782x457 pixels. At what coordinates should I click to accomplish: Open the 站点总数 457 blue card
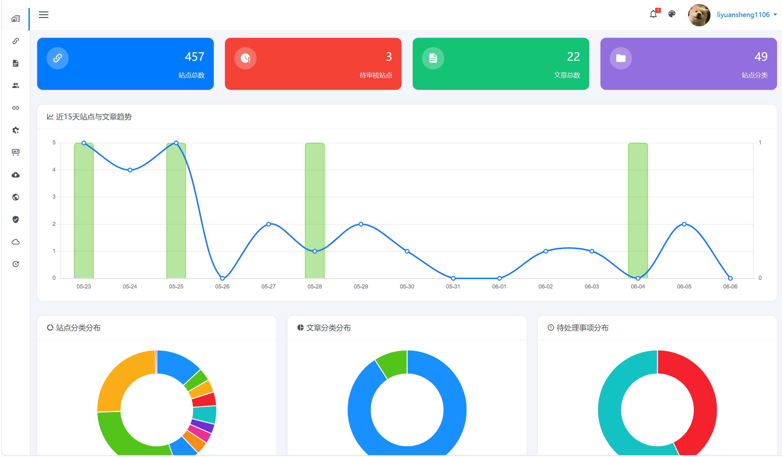pos(125,64)
